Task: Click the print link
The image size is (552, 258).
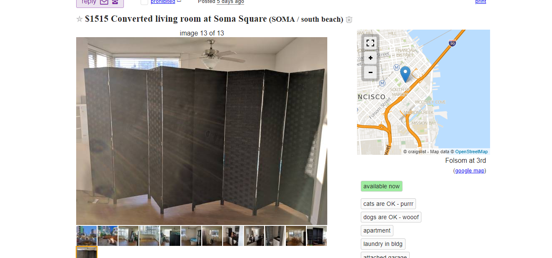Action: click(x=480, y=2)
